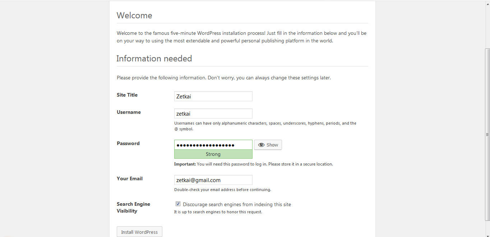Click the Your Email input field
The width and height of the screenshot is (490, 237).
coord(213,180)
